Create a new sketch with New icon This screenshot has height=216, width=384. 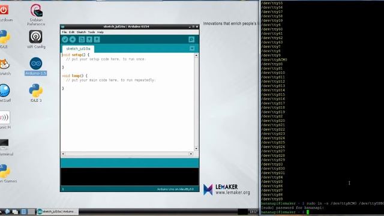click(x=82, y=40)
